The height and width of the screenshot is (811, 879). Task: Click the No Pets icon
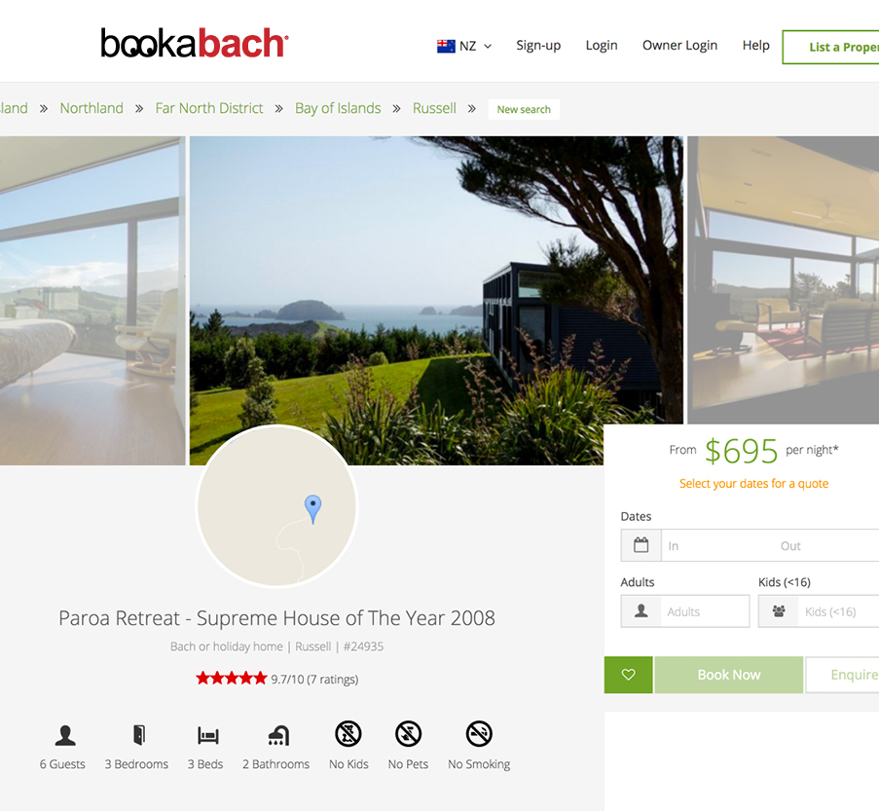click(408, 734)
